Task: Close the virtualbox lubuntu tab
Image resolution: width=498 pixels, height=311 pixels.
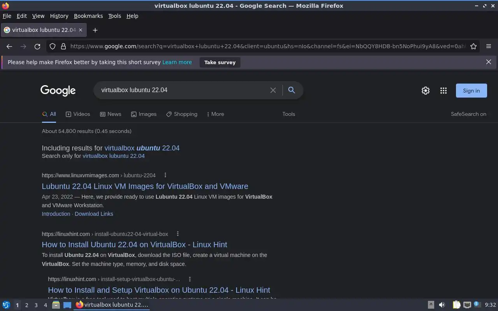Action: (x=81, y=30)
